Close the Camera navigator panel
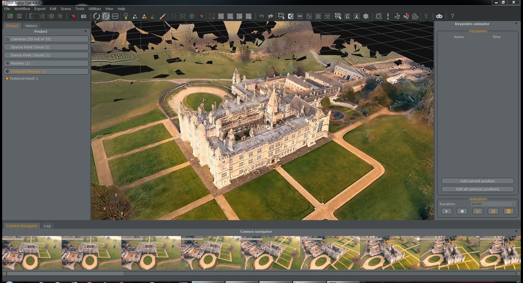 tap(516, 231)
